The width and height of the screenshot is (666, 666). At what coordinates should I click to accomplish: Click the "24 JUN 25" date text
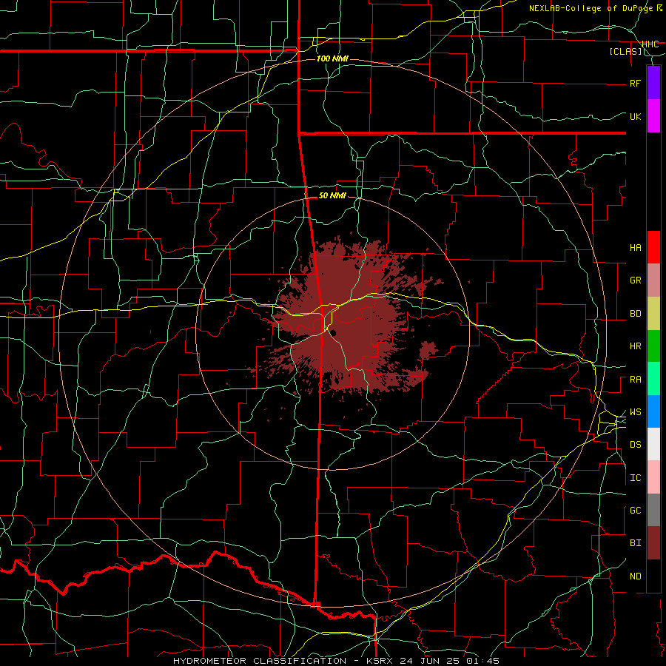429,661
